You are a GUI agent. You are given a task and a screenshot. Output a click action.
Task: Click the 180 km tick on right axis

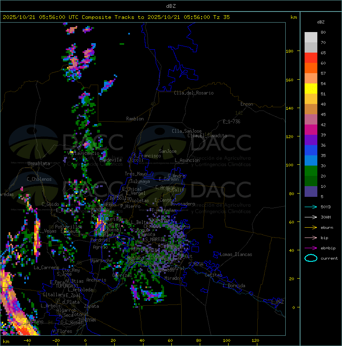click(289, 51)
